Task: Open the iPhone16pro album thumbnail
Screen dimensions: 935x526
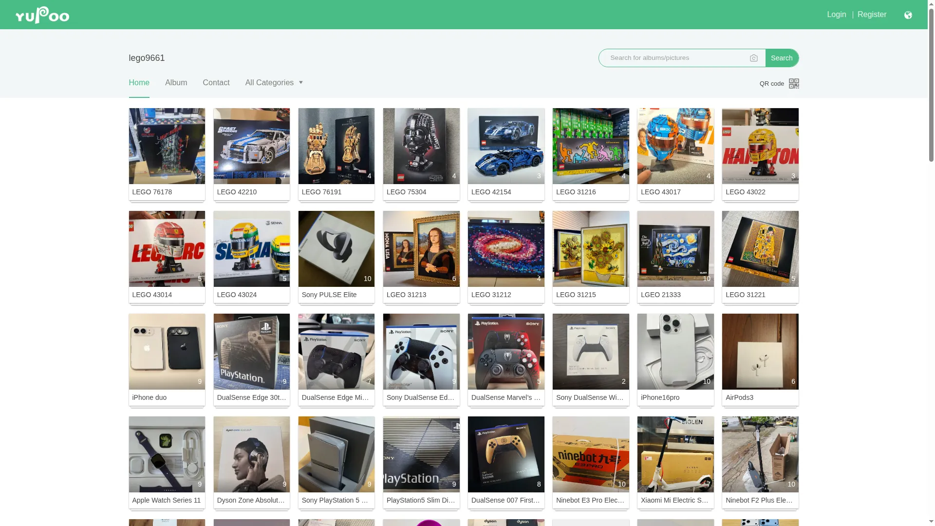Action: pyautogui.click(x=675, y=352)
